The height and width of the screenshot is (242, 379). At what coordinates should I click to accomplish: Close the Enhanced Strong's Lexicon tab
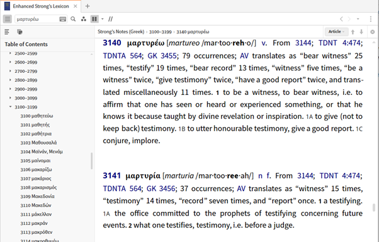pyautogui.click(x=76, y=6)
